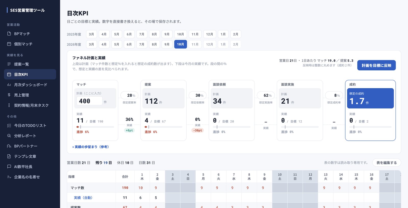
Task: Click the 実績(自動) row link
Action: (x=83, y=198)
